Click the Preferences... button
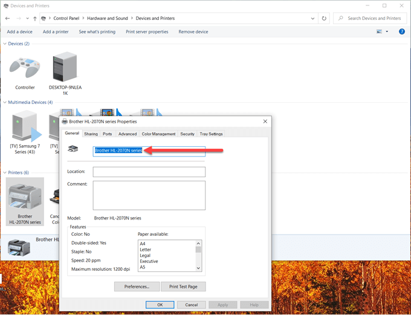 [x=137, y=287]
